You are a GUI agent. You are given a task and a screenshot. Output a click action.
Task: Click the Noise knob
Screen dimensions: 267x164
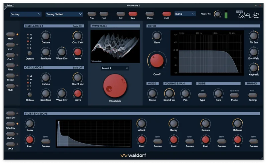(152, 94)
